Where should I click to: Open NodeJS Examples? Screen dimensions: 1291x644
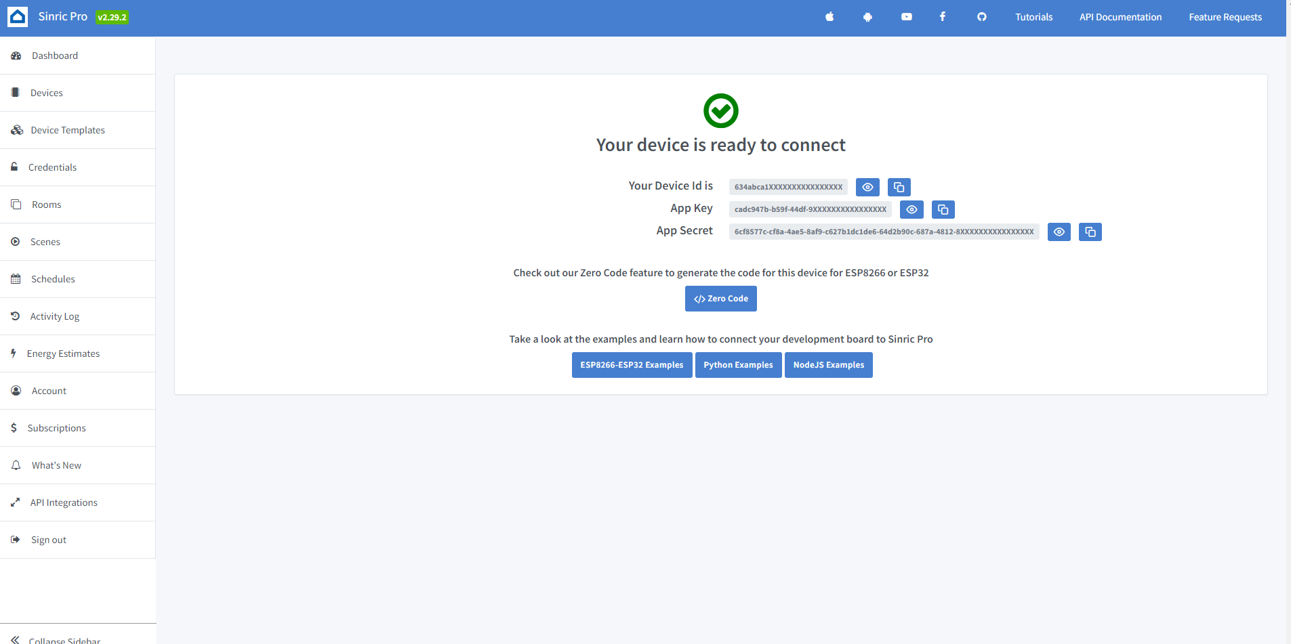point(828,365)
